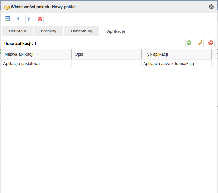The image size is (218, 193).
Task: Open the Procesy tab
Action: (x=48, y=31)
